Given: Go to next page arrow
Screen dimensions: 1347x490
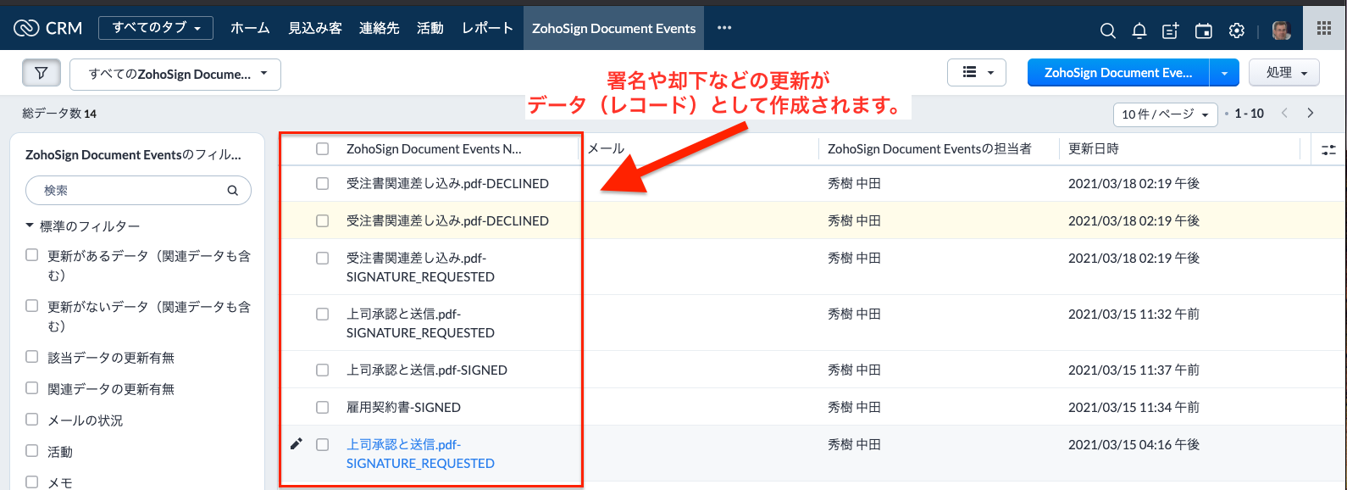Looking at the screenshot, I should 1311,113.
